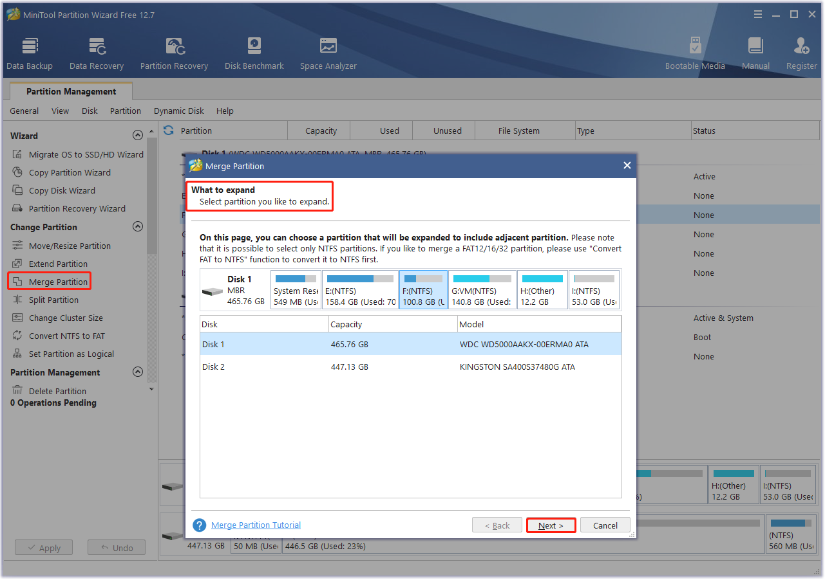Select the H:(Other) block in main disk map
825x580 pixels.
tap(734, 485)
